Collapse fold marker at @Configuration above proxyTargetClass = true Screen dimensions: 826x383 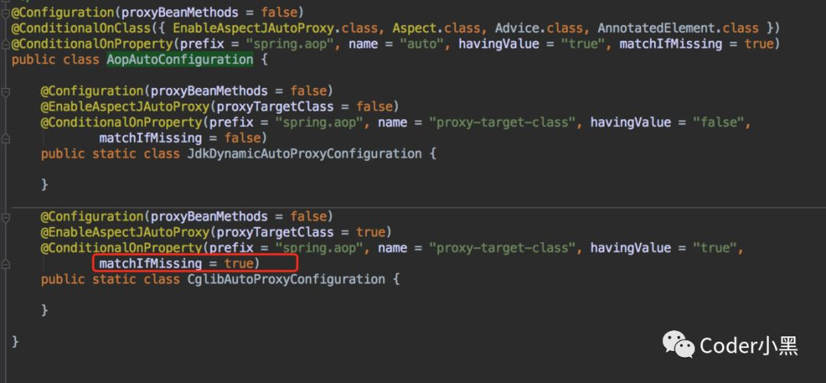(5, 217)
